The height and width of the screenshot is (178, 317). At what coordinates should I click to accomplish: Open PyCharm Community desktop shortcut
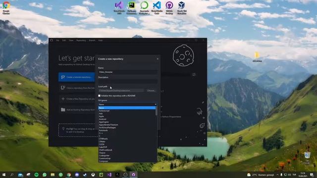pyautogui.click(x=132, y=8)
